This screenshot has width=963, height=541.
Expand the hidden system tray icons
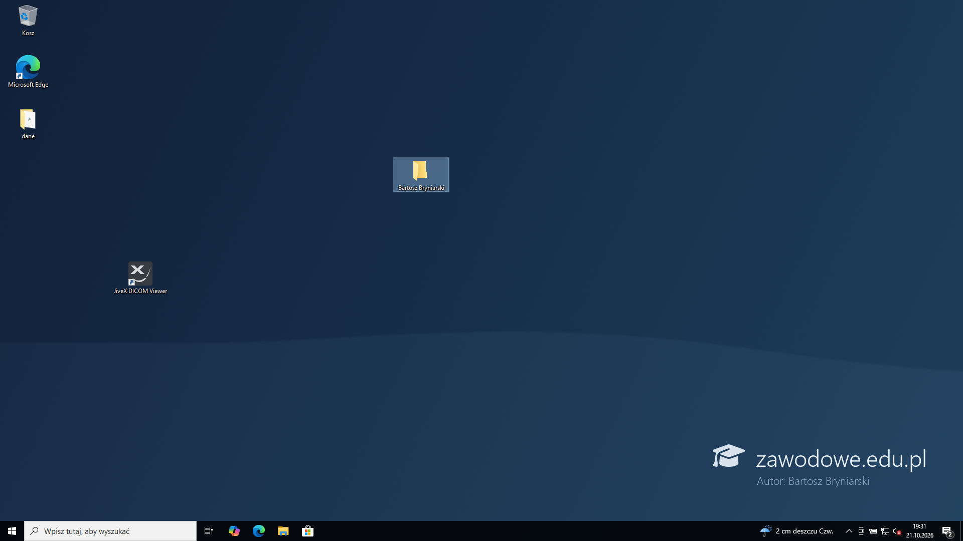coord(849,531)
